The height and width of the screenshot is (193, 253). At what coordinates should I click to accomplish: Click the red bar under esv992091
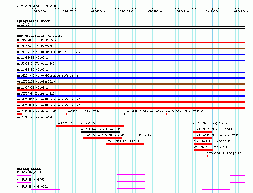(204, 150)
